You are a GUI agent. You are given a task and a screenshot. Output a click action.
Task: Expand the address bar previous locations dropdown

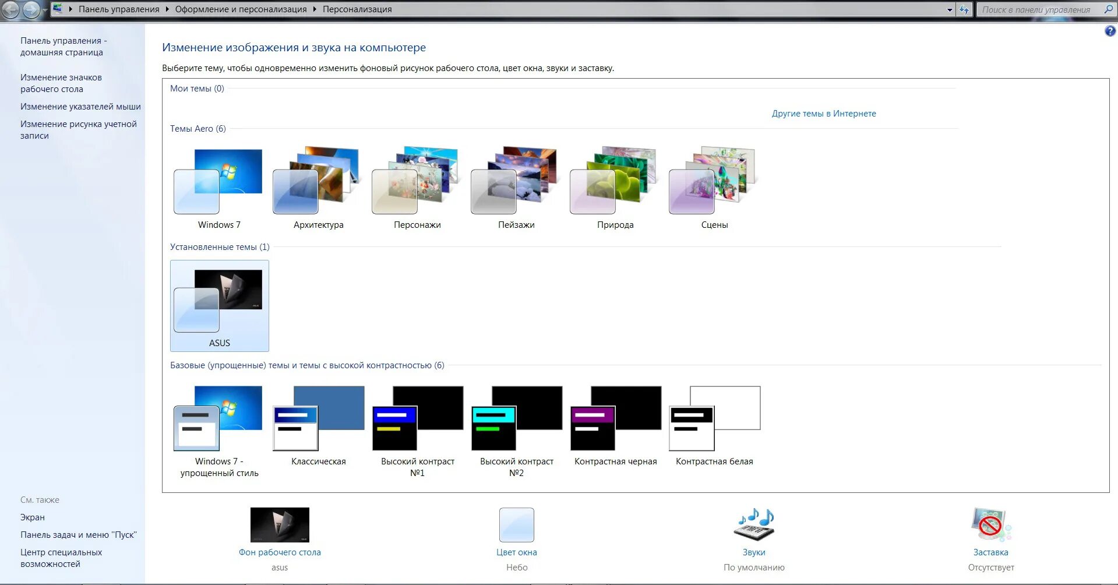(x=950, y=9)
